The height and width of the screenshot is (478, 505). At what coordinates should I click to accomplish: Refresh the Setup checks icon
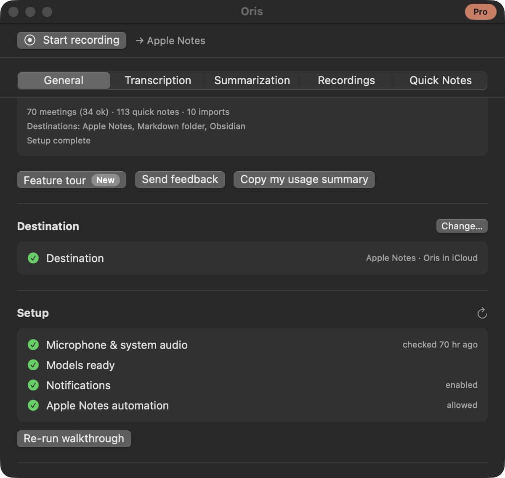(x=482, y=313)
